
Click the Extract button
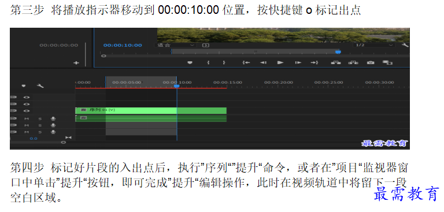[x=353, y=62]
